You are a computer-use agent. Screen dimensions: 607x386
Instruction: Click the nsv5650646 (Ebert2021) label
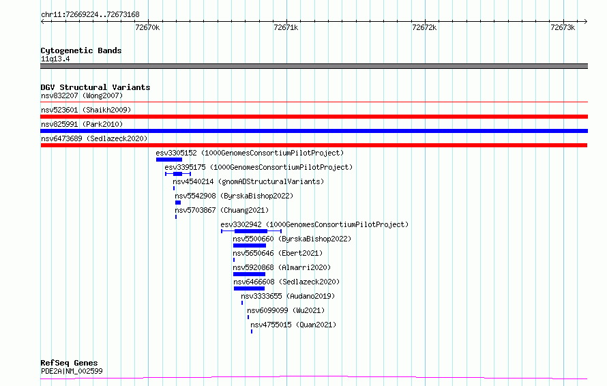tap(278, 253)
